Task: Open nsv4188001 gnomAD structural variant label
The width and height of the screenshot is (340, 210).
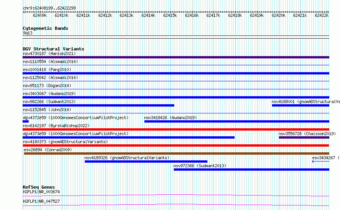Action: click(x=306, y=102)
